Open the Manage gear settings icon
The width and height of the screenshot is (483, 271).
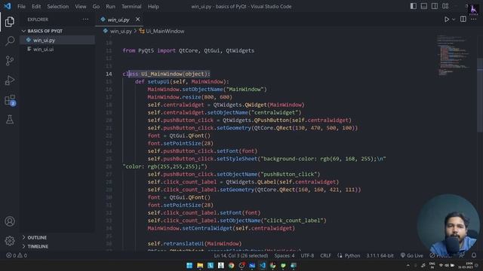[10, 241]
